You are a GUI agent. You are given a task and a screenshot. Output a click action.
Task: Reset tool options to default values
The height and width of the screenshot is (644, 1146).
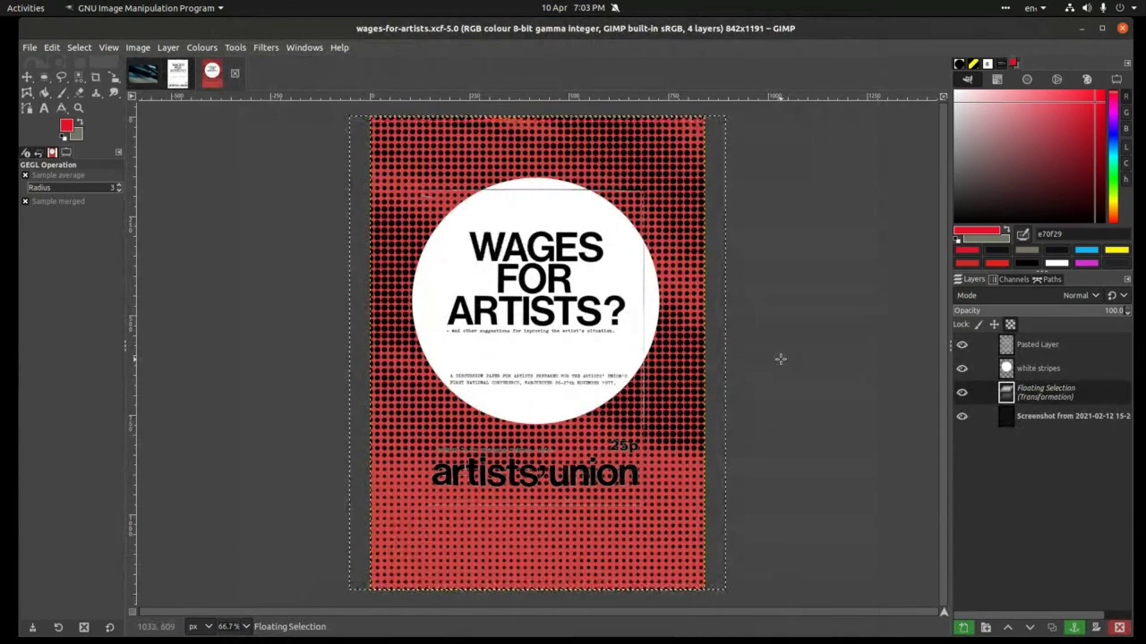[109, 627]
